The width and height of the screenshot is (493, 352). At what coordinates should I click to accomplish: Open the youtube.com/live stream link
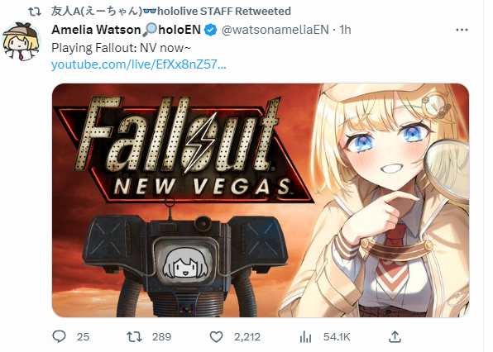pos(139,64)
